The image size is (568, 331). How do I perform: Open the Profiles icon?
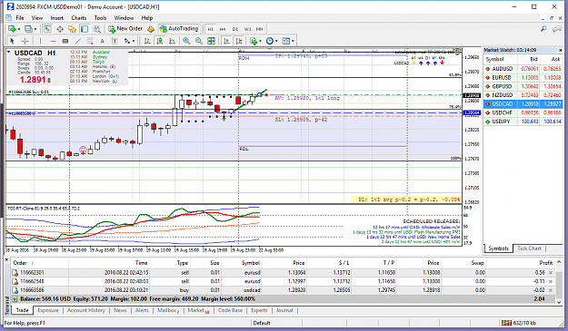coord(28,29)
